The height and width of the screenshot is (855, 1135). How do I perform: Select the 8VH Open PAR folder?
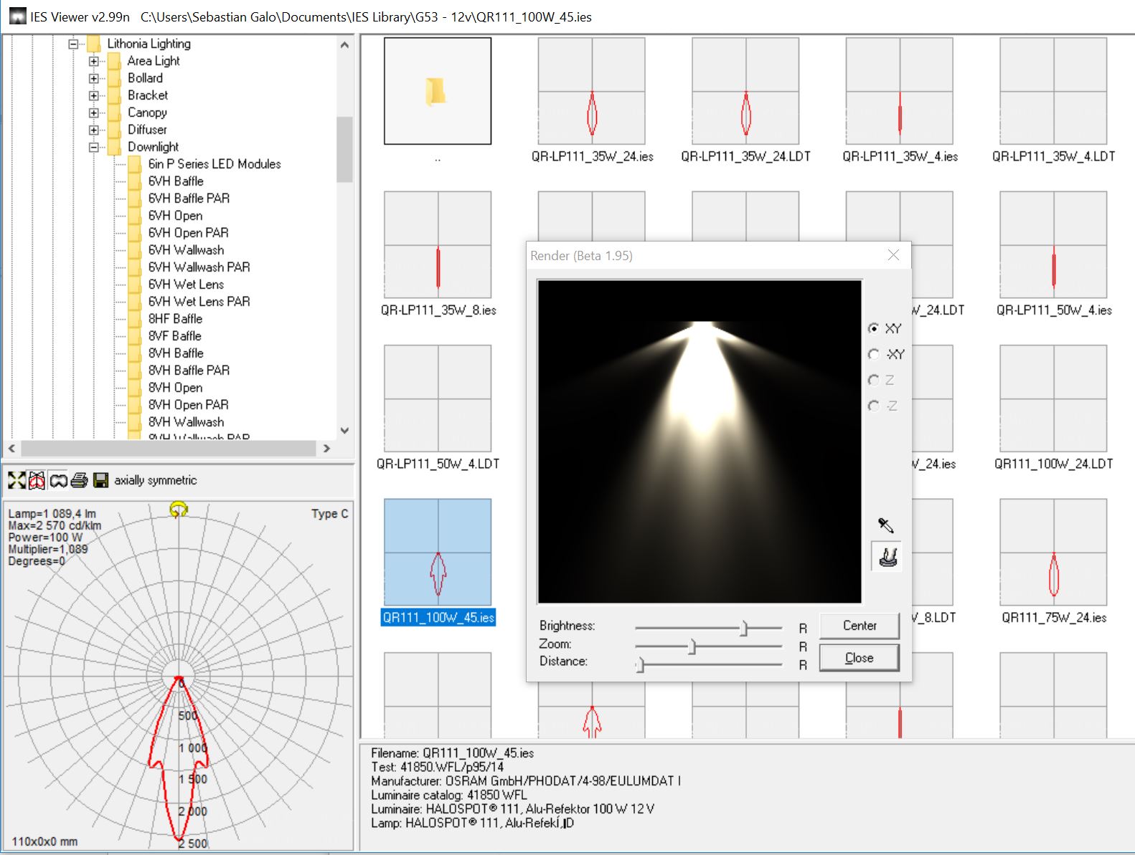click(x=188, y=405)
